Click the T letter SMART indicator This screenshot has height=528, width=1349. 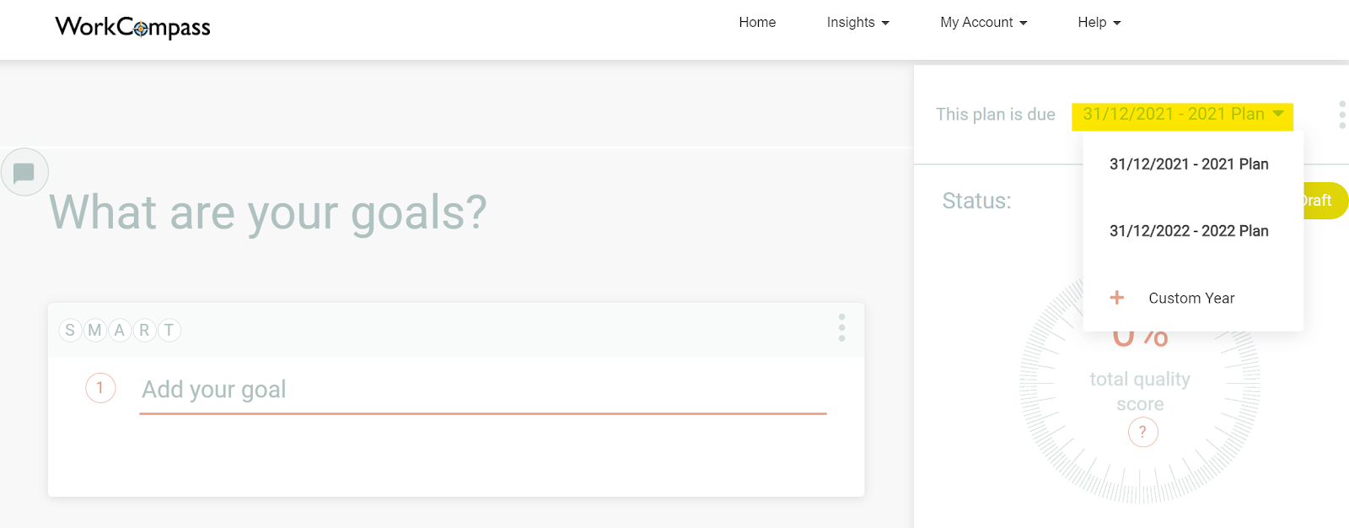pyautogui.click(x=169, y=331)
